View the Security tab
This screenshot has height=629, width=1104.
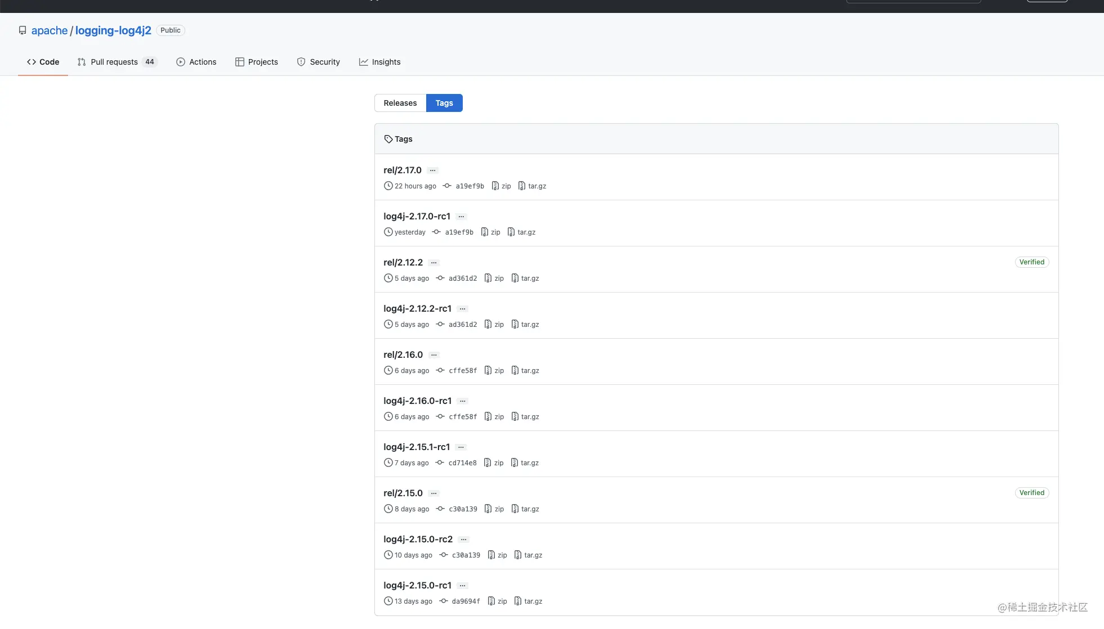[x=319, y=62]
